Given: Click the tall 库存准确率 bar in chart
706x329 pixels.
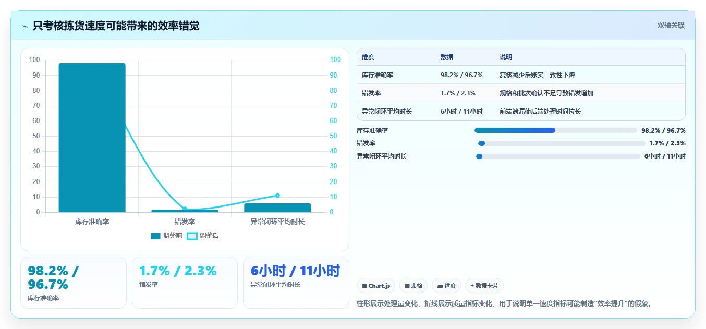Looking at the screenshot, I should point(92,138).
